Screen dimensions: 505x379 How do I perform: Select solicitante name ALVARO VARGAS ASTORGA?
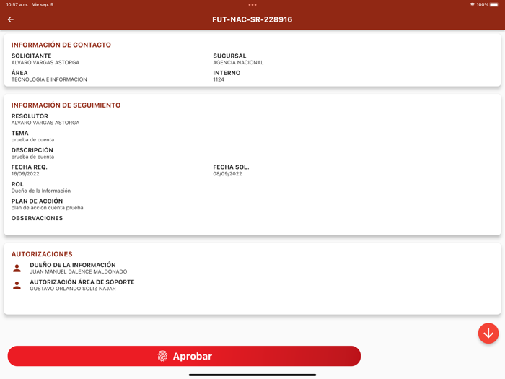tap(45, 63)
